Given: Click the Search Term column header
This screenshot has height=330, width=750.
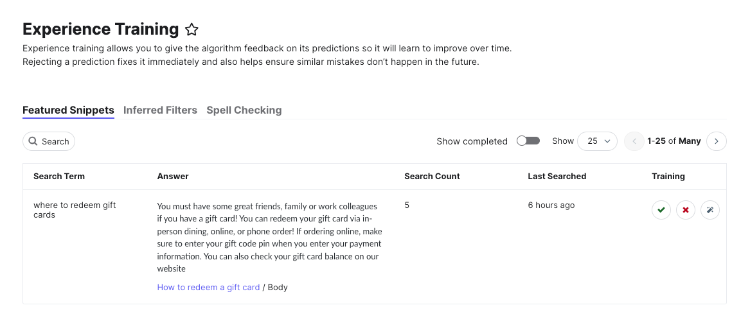Looking at the screenshot, I should pyautogui.click(x=59, y=176).
